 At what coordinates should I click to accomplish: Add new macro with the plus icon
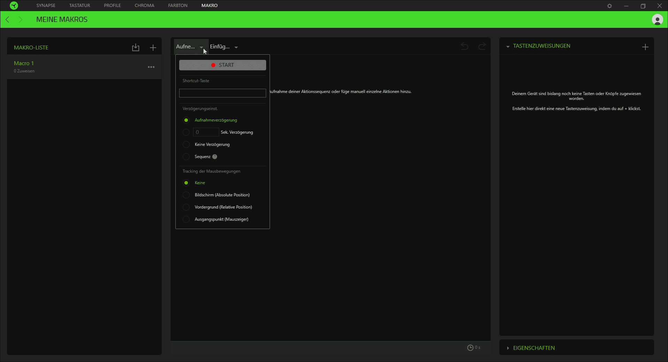[153, 48]
